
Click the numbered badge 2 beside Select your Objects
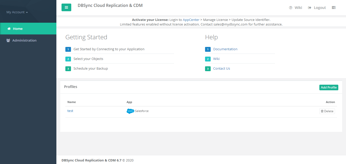click(x=68, y=59)
